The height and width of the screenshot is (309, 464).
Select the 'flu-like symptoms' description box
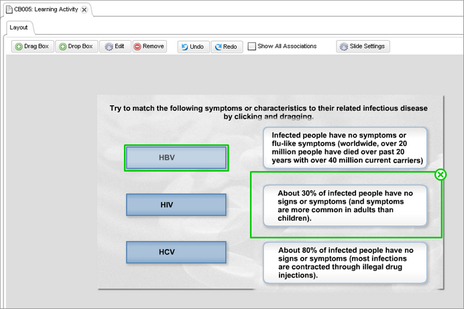345,148
